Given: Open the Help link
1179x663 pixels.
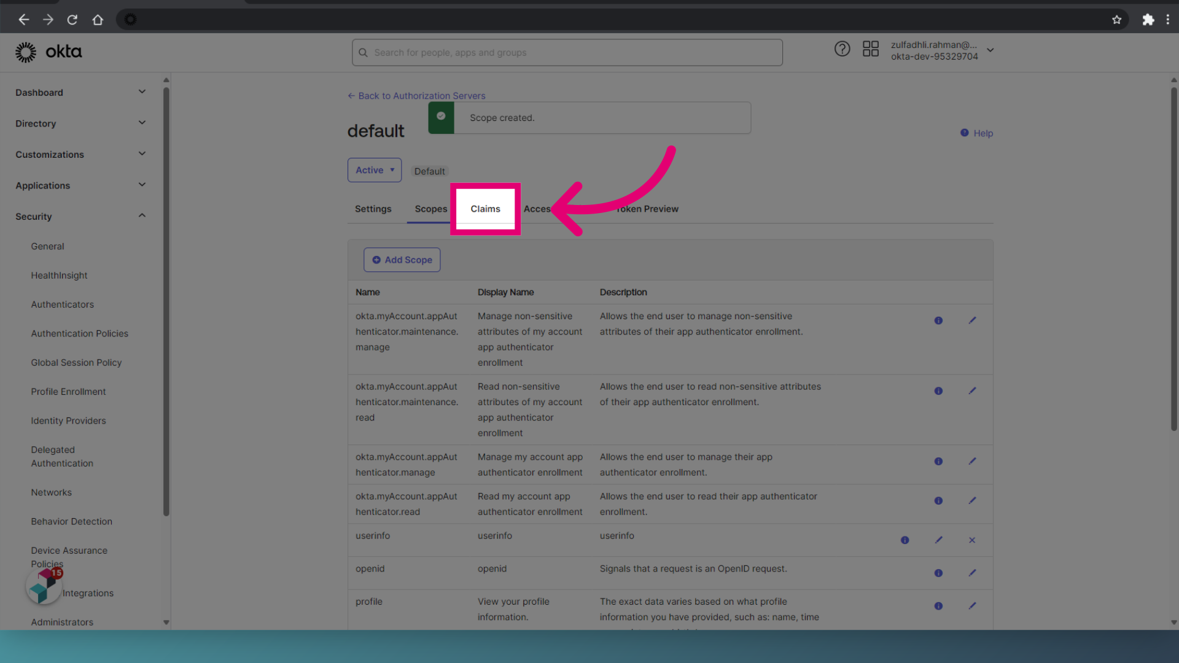Looking at the screenshot, I should [x=976, y=133].
